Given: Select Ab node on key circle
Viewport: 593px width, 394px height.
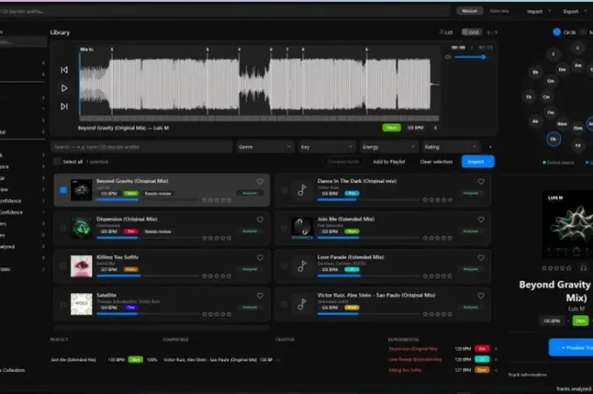Looking at the screenshot, I should pos(535,121).
